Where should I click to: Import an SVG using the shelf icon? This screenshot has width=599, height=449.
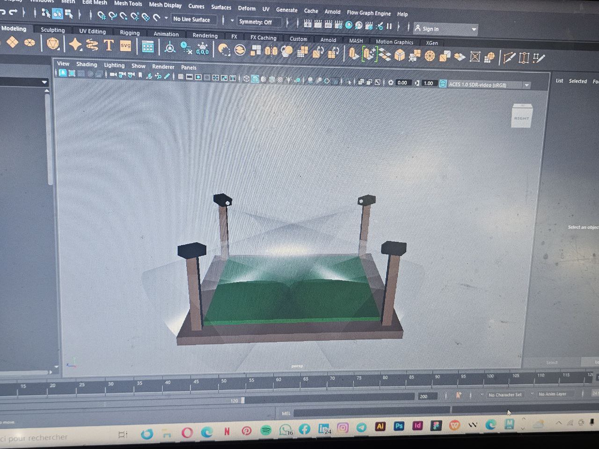tap(125, 46)
